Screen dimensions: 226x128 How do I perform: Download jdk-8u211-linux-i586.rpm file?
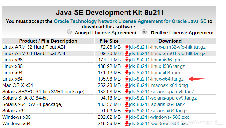pos(155,60)
